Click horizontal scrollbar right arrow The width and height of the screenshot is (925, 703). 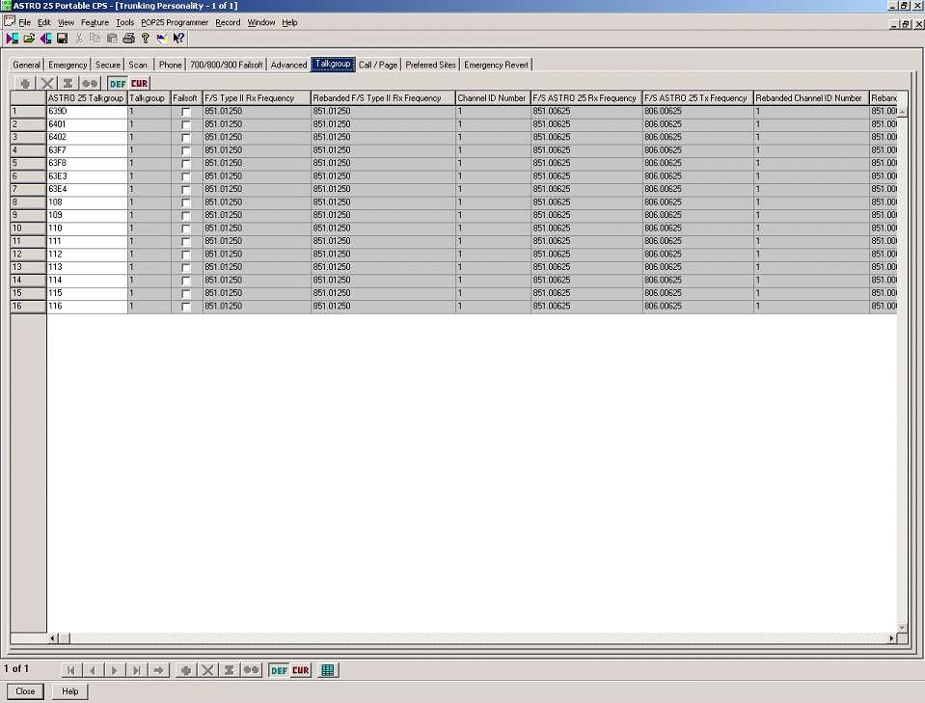(x=891, y=638)
